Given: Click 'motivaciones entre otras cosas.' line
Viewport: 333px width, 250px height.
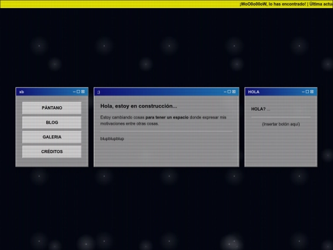Looking at the screenshot, I should [129, 123].
